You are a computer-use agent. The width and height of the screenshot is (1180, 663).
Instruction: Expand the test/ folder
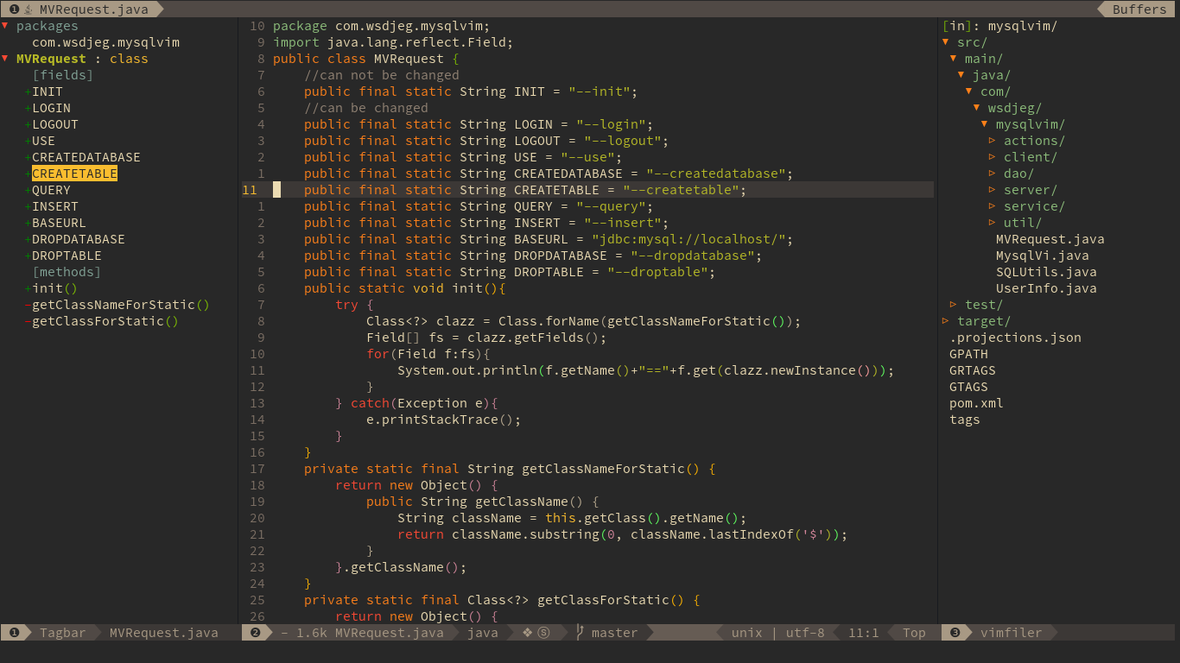[954, 305]
